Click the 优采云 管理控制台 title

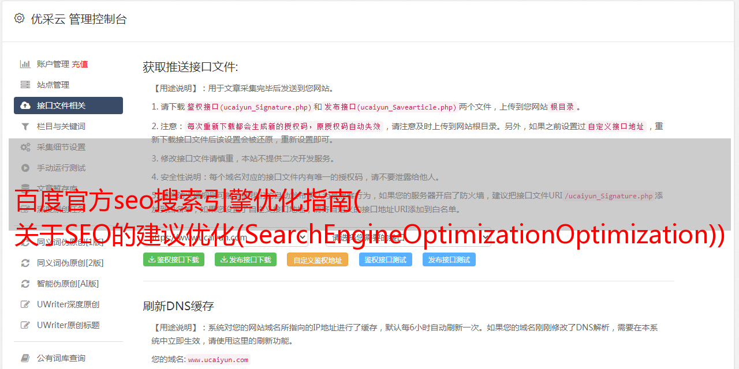point(79,19)
